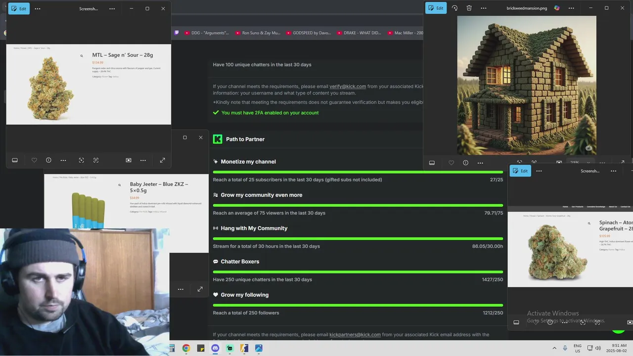Click Edit in the Sage n' Sour Photos window
633x356 pixels.
[x=19, y=8]
